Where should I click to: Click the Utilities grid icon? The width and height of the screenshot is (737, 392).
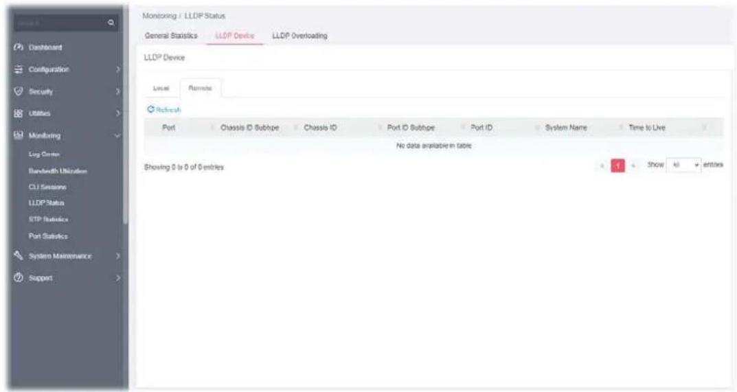click(19, 113)
